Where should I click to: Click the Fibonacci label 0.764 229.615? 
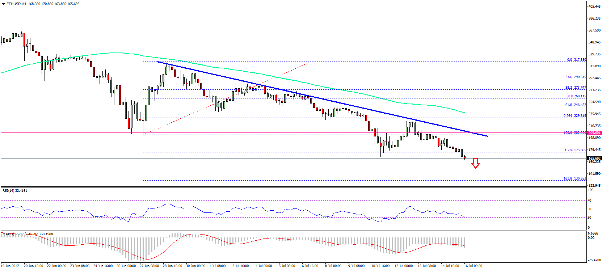coord(575,116)
